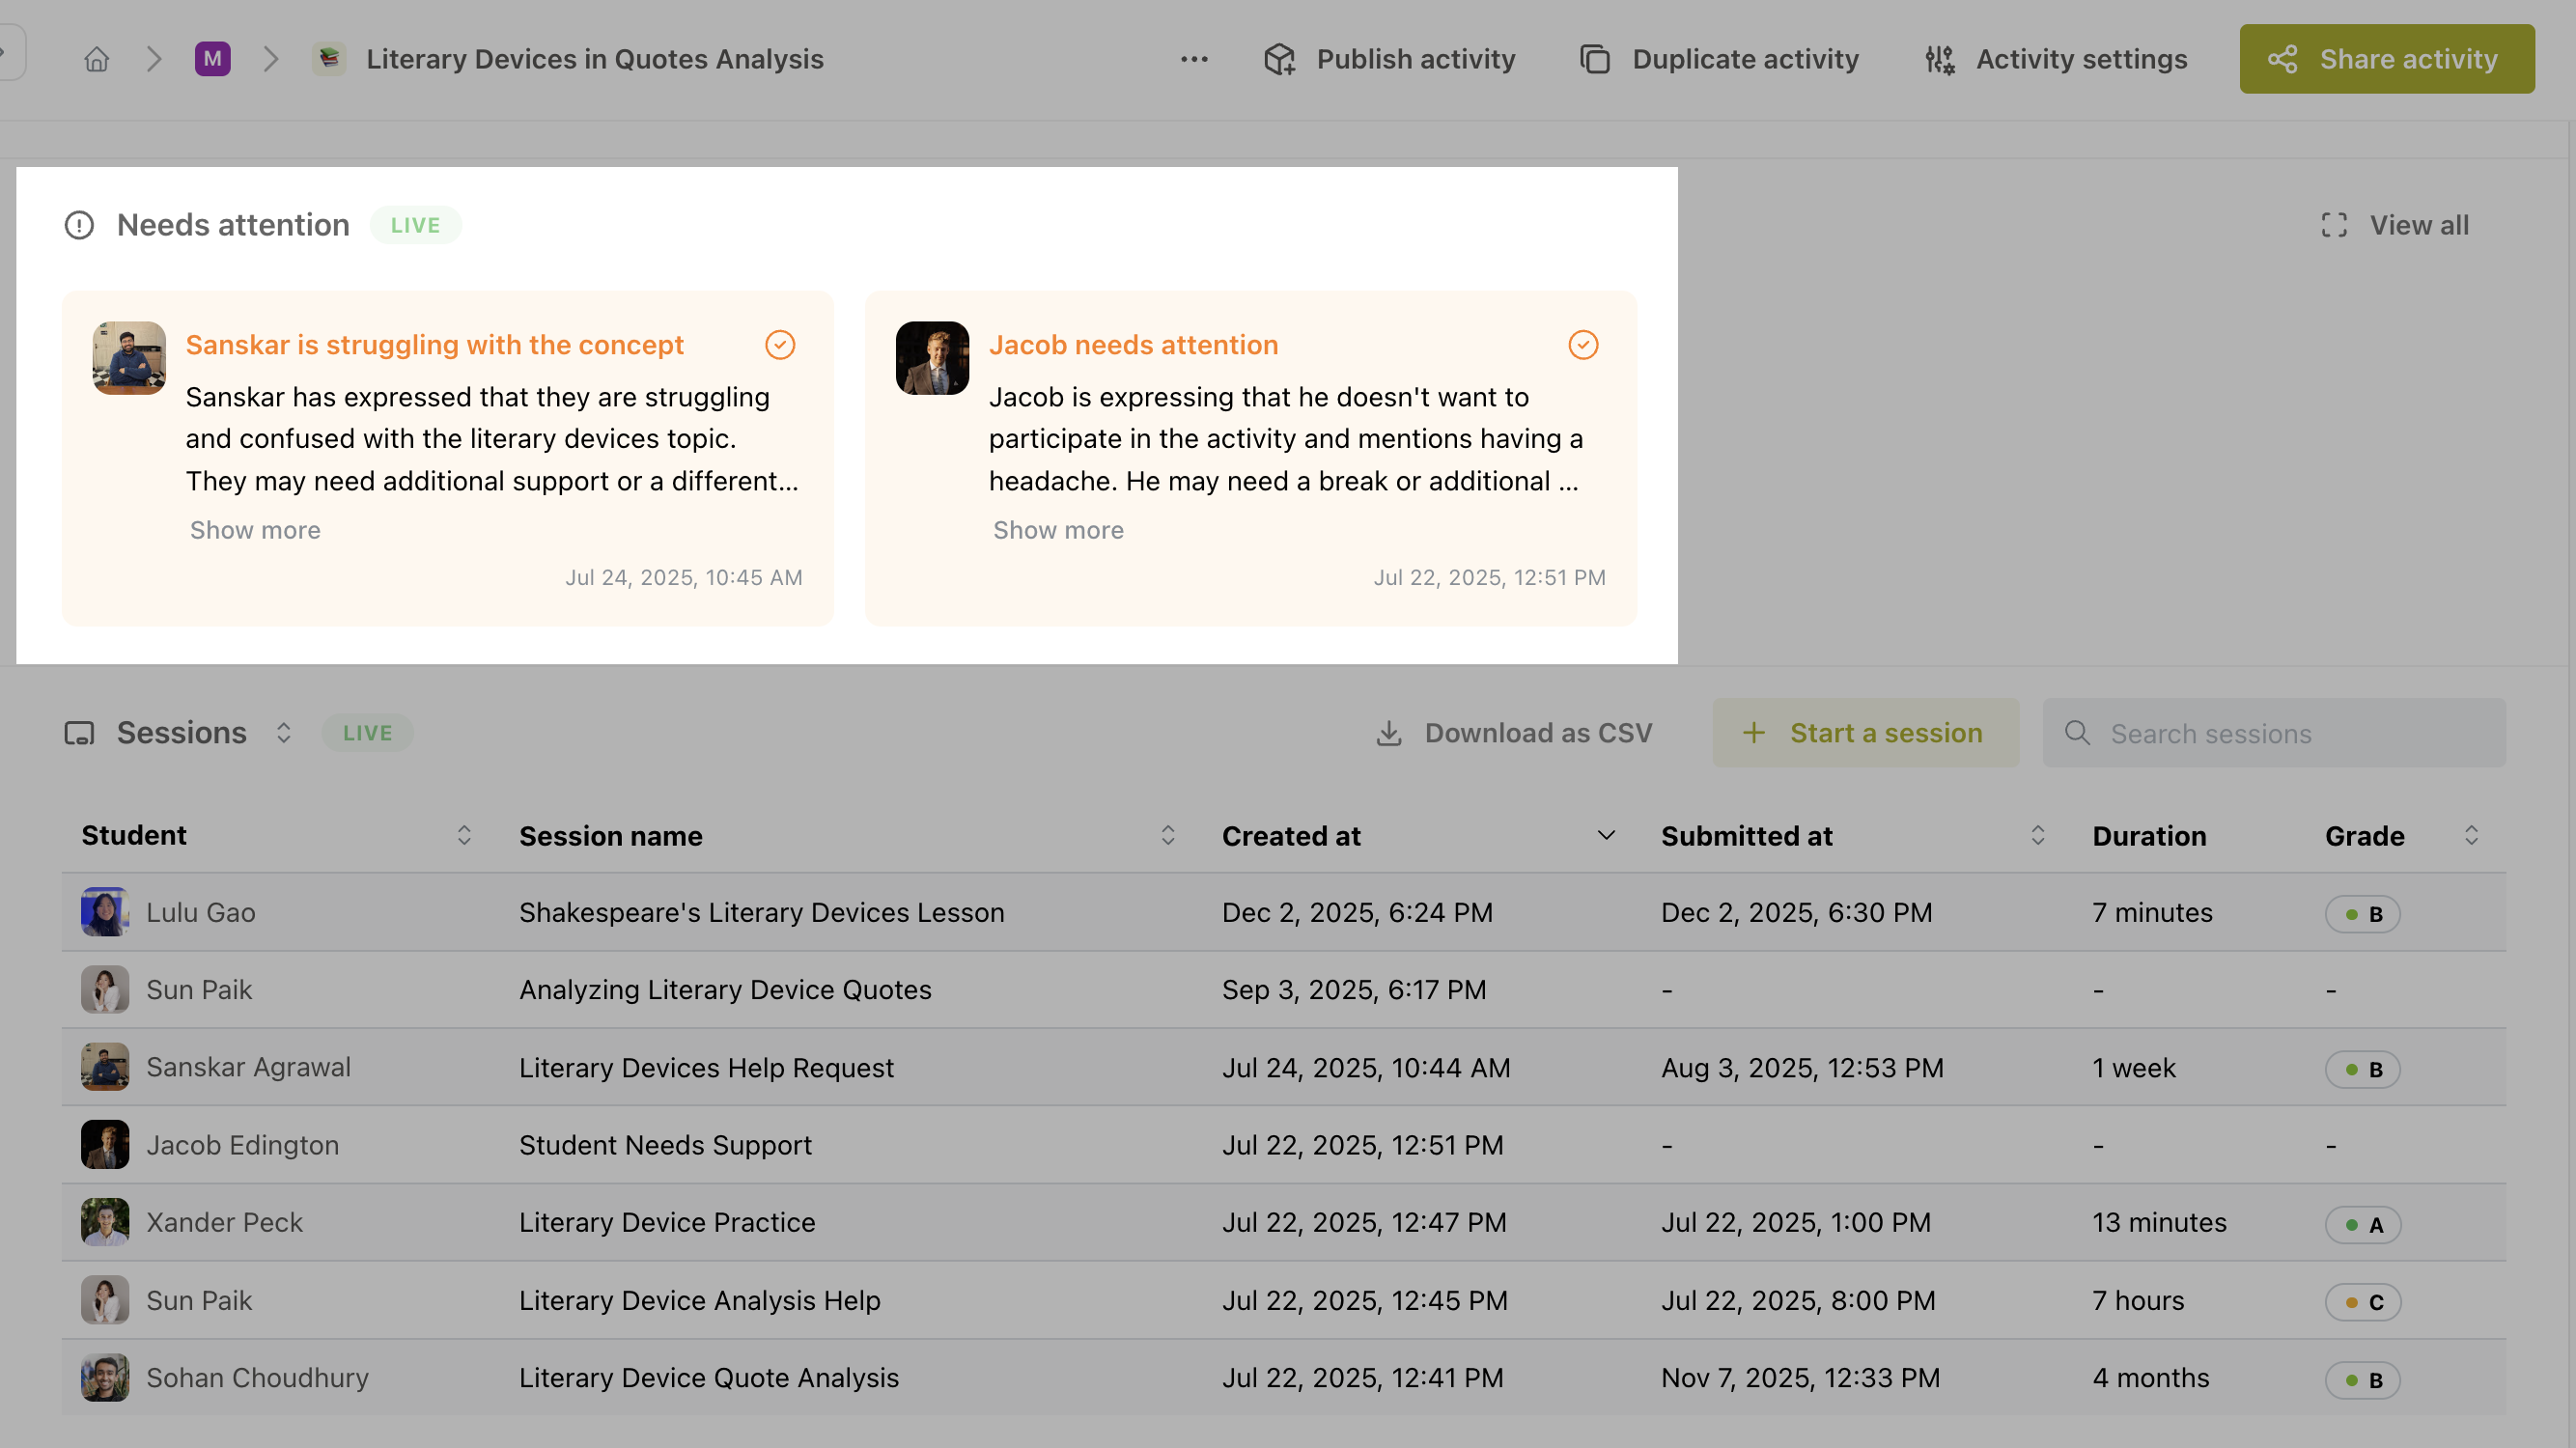Click Jacob Edington's avatar in table
The width and height of the screenshot is (2576, 1448).
(x=105, y=1145)
